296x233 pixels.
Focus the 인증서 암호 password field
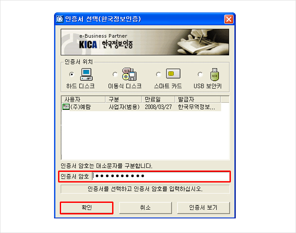click(x=161, y=176)
